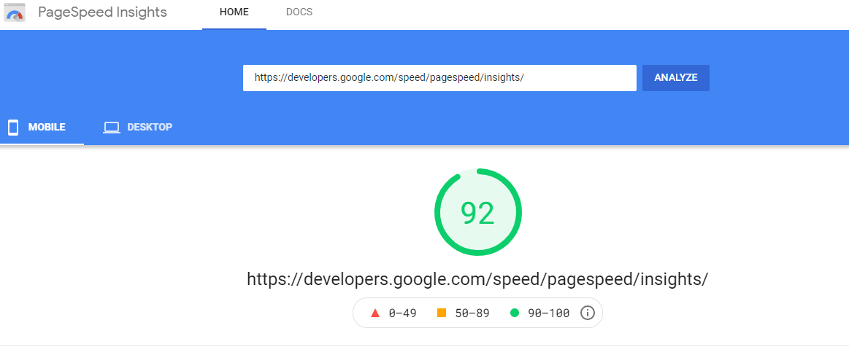
Task: Click the mobile phone icon
Action: click(x=13, y=128)
